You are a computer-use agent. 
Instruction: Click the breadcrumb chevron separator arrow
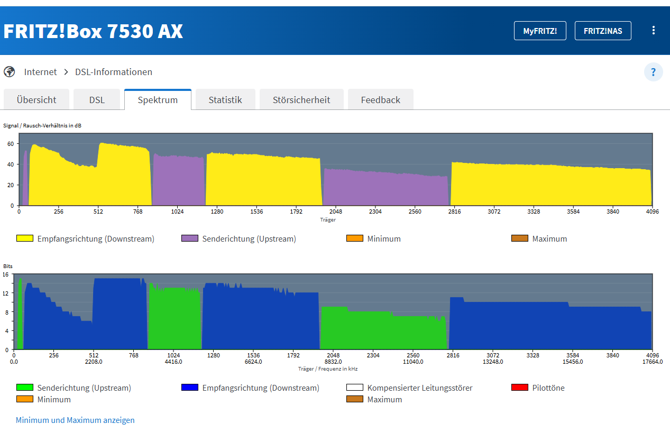click(66, 72)
